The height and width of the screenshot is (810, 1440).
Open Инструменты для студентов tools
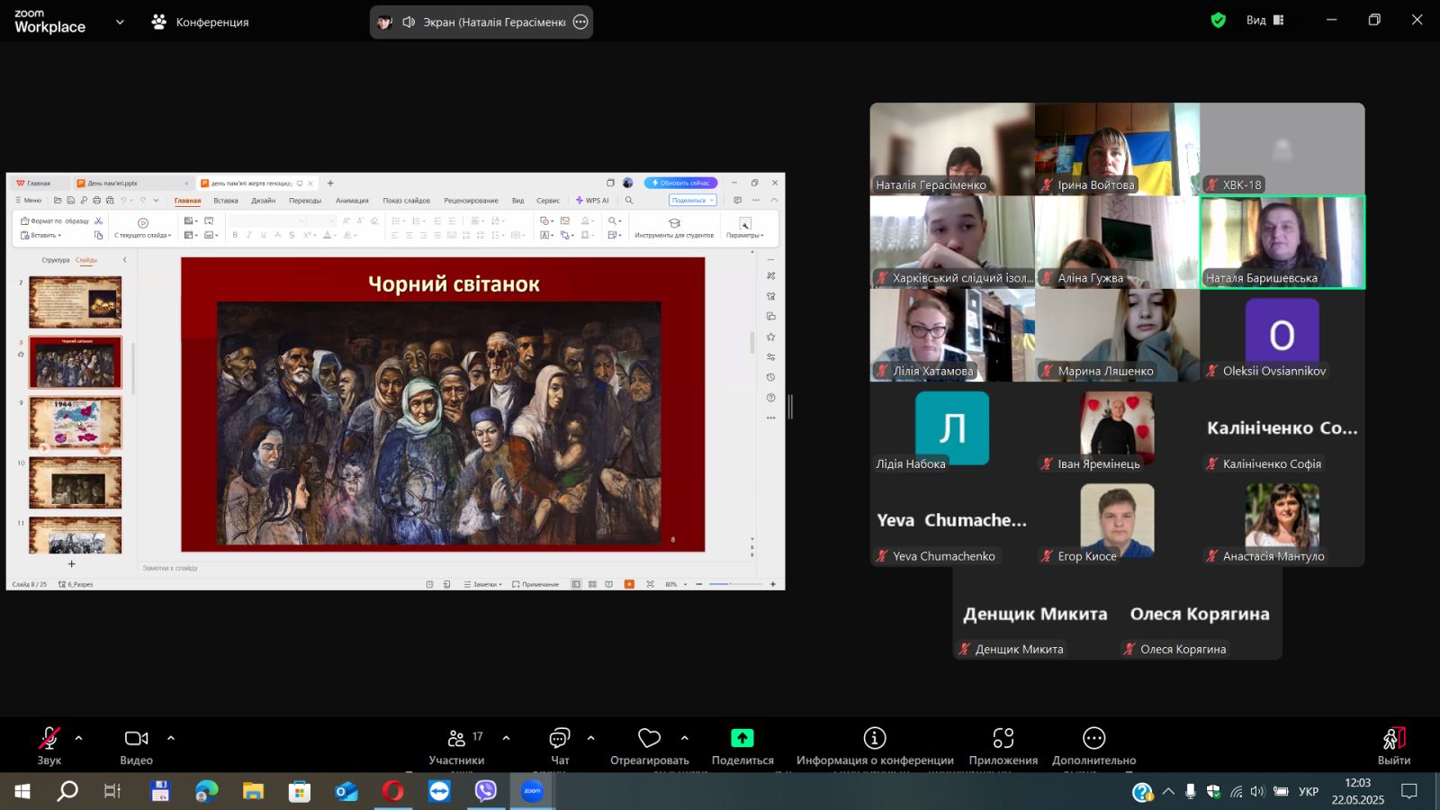pos(674,228)
